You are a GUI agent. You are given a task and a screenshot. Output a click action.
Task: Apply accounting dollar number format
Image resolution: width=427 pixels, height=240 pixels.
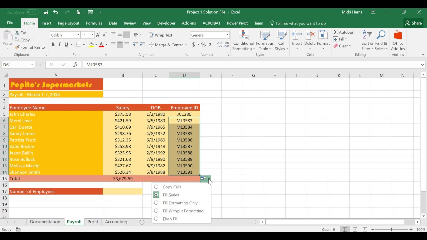193,45
